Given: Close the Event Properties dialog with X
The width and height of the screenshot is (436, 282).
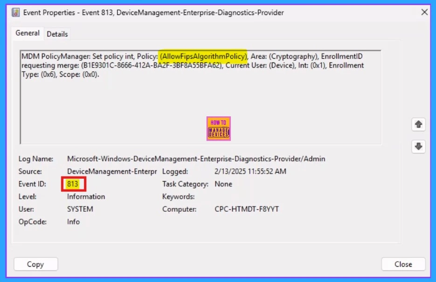Looking at the screenshot, I should [424, 12].
